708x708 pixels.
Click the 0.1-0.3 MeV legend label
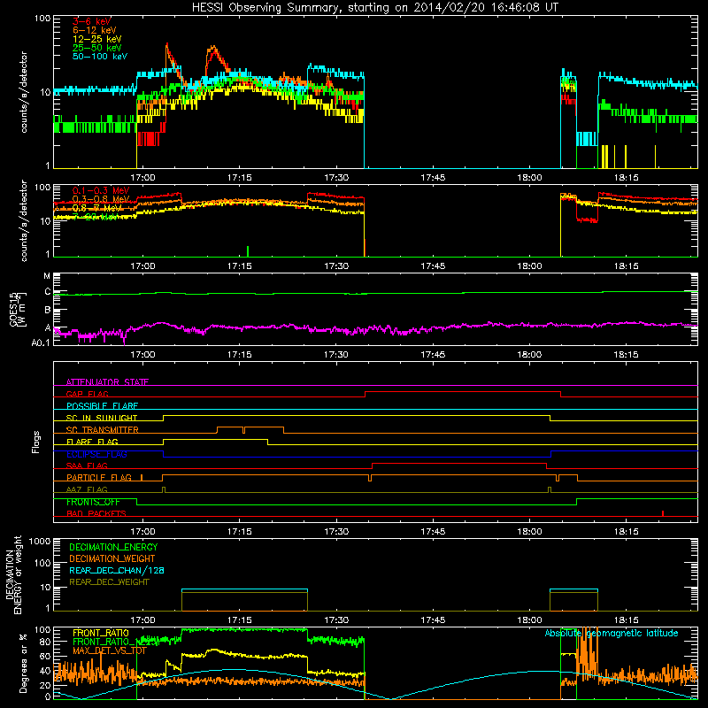[101, 190]
